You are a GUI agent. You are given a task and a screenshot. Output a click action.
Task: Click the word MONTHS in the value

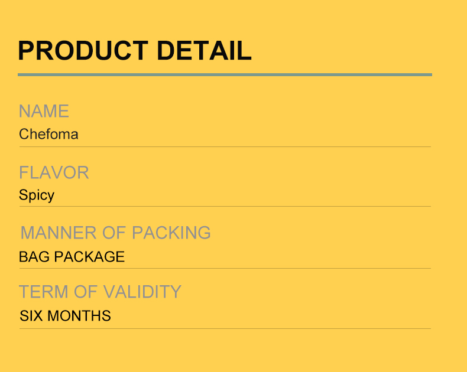[x=79, y=315]
